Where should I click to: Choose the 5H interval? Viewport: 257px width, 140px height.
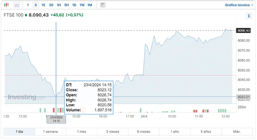[66, 5]
